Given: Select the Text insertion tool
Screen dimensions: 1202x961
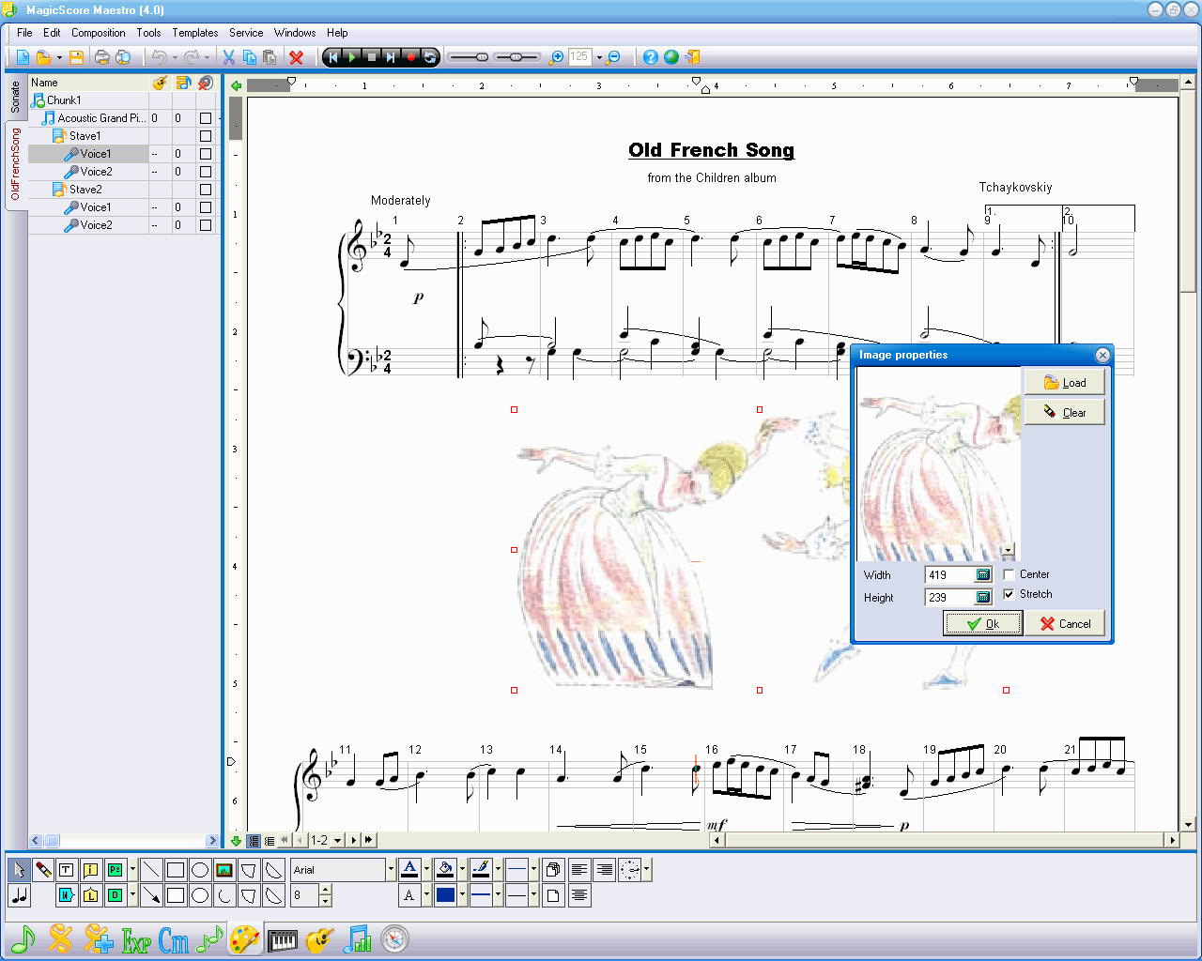Looking at the screenshot, I should pos(66,870).
